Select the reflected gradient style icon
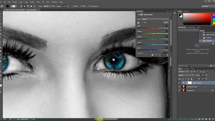The width and height of the screenshot is (215, 121). (31, 6)
